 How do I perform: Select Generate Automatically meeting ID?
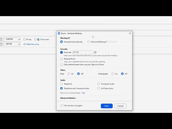[62, 42]
